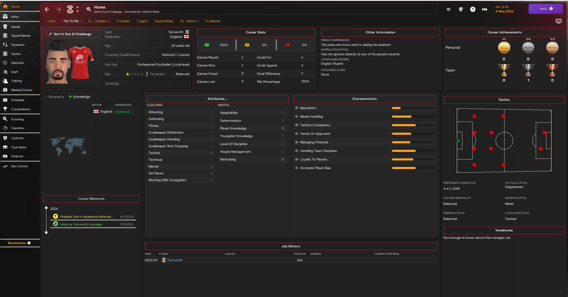Open the My Contract dropdown
The width and height of the screenshot is (568, 297).
[x=99, y=21]
